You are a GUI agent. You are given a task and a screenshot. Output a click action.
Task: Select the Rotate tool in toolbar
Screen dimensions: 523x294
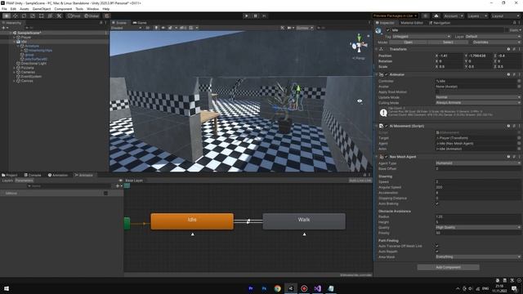pos(24,16)
